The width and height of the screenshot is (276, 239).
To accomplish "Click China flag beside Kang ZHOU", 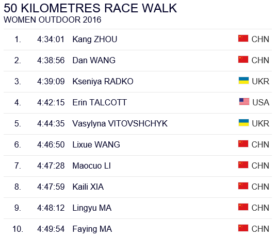I will (x=243, y=39).
